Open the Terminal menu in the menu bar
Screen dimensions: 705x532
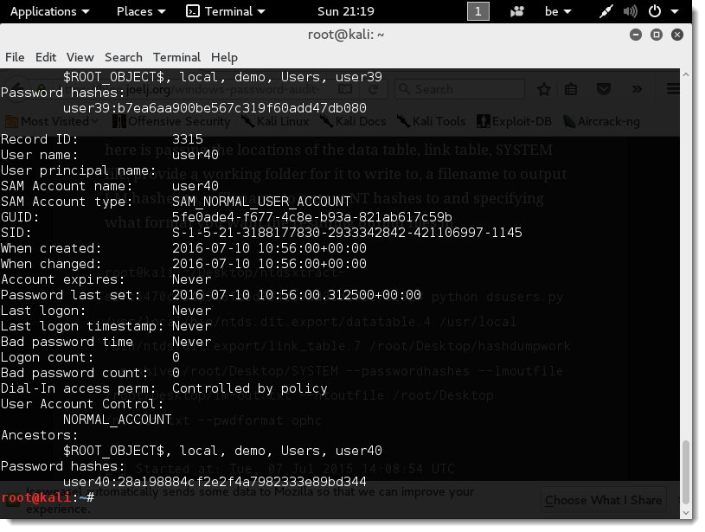tap(176, 57)
